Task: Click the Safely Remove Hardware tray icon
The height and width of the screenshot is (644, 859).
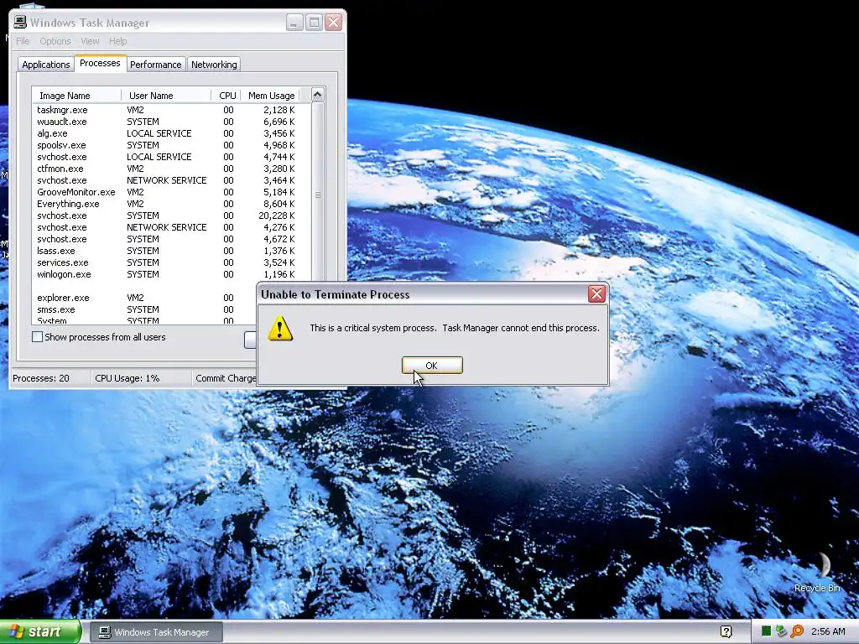Action: (781, 632)
